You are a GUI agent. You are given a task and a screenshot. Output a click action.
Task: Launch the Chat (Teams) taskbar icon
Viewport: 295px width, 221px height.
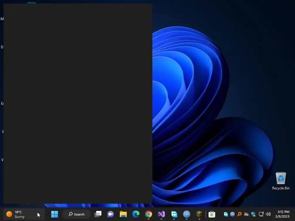[x=110, y=214]
